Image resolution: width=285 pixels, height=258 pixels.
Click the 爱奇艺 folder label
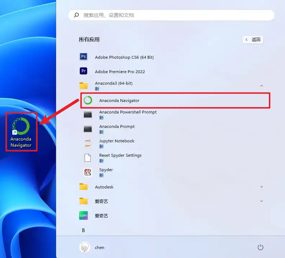(101, 201)
